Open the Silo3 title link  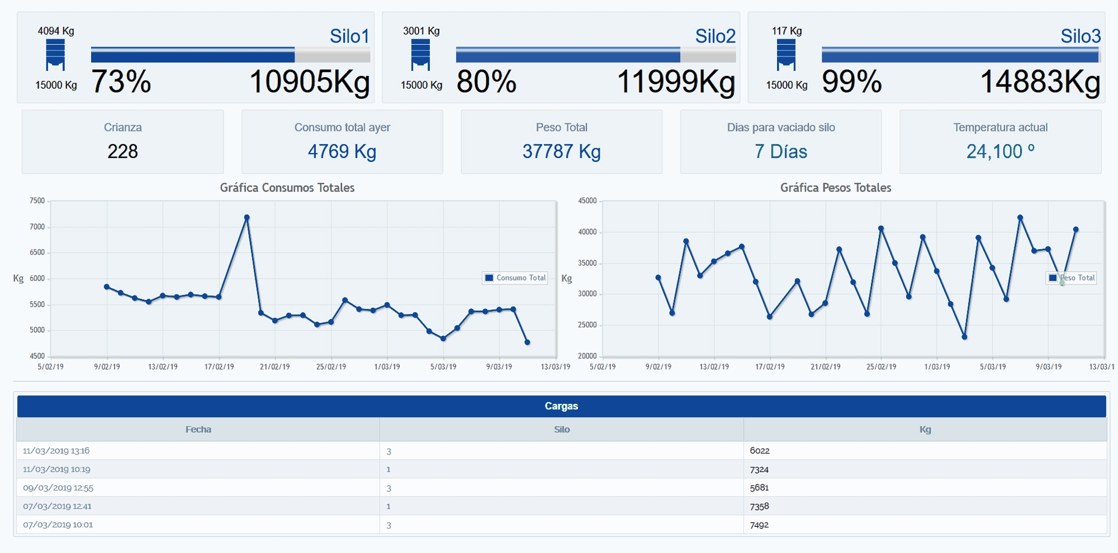click(x=1081, y=36)
